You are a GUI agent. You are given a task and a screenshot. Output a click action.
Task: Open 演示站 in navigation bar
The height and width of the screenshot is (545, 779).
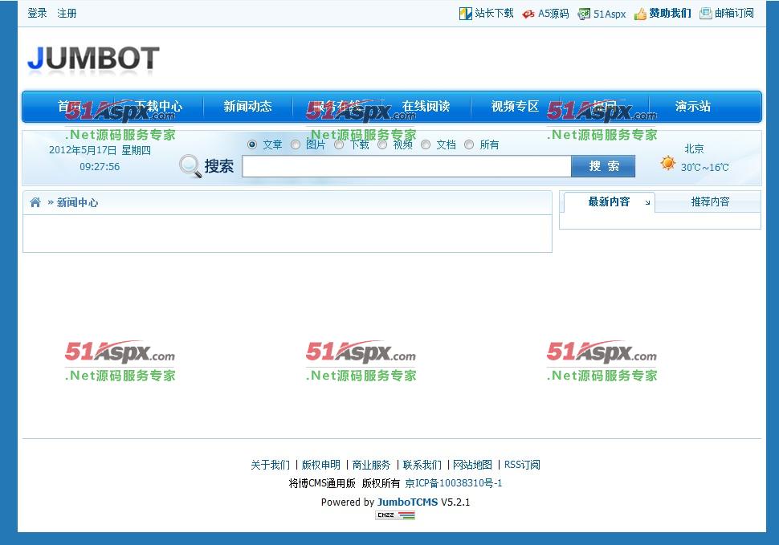pyautogui.click(x=692, y=106)
